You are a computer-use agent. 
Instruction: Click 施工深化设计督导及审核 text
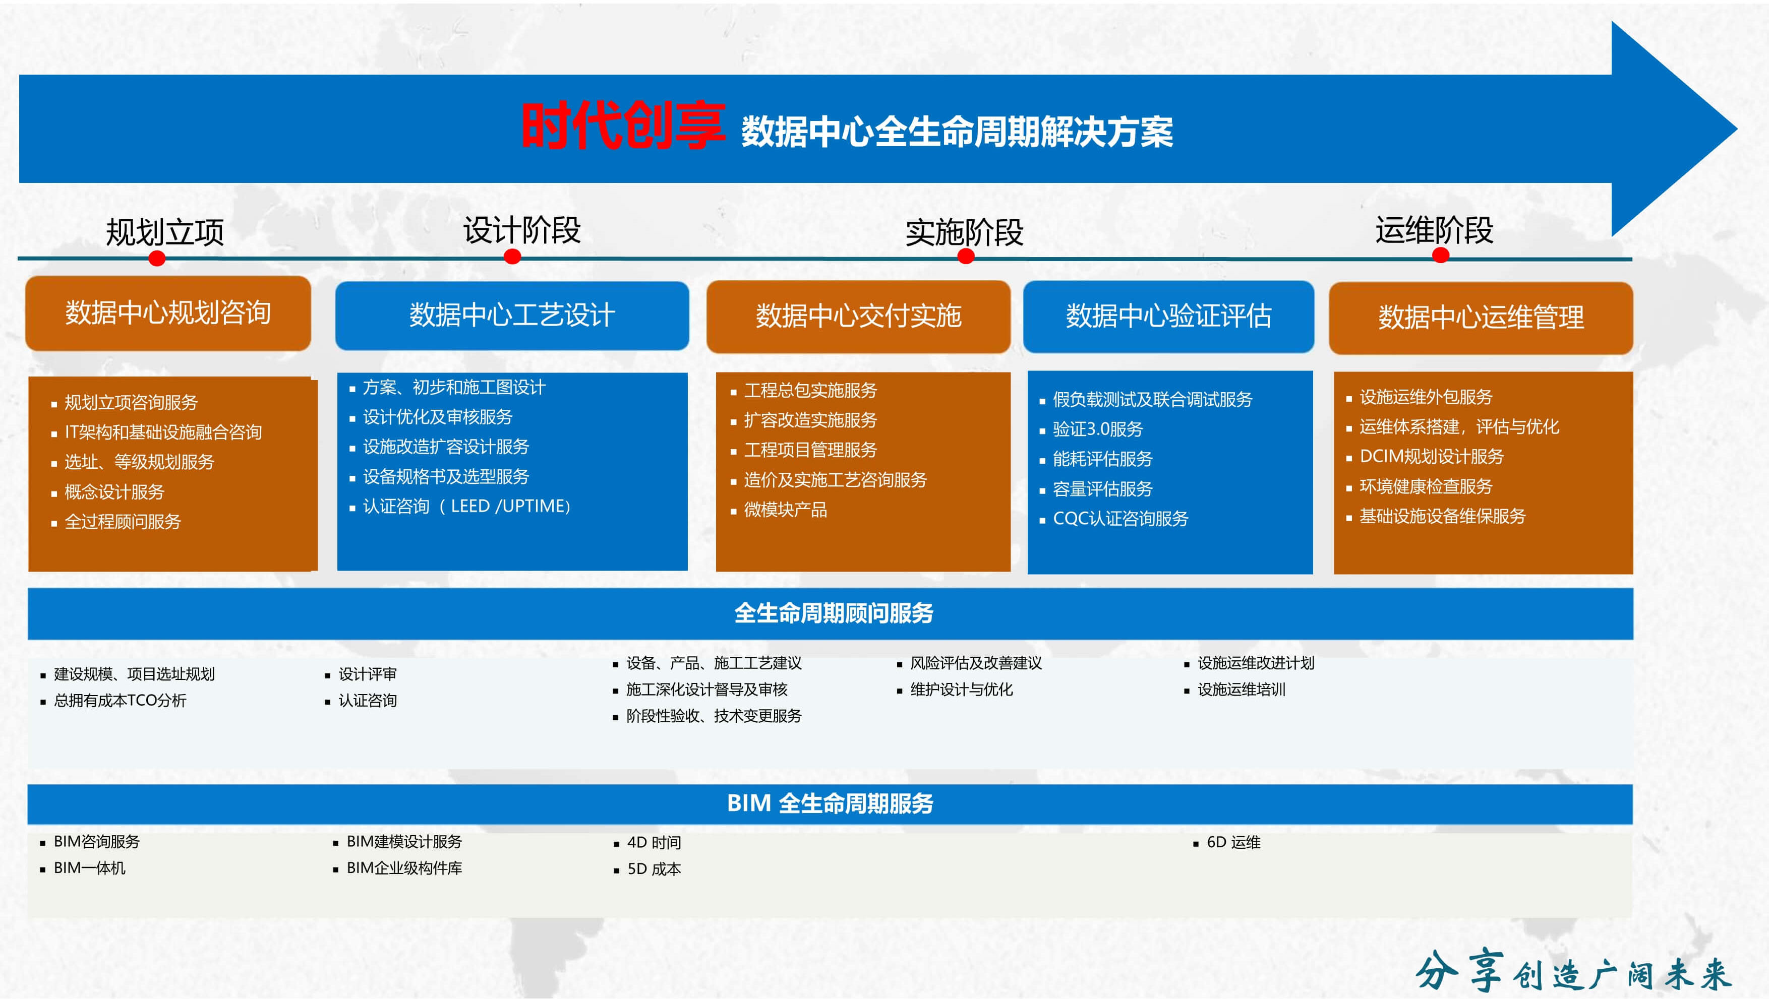point(706,690)
